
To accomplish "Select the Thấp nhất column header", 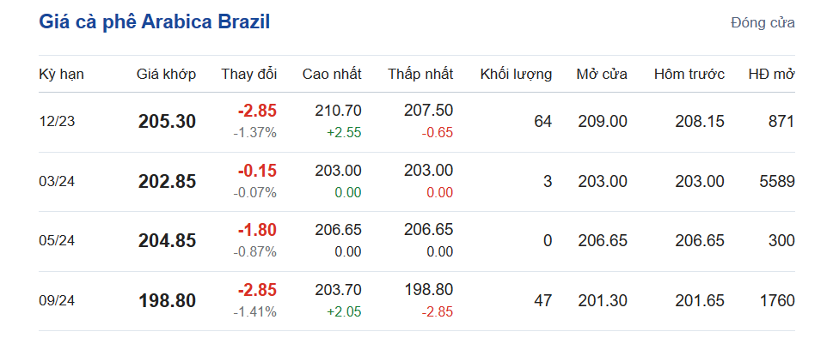I will [420, 74].
